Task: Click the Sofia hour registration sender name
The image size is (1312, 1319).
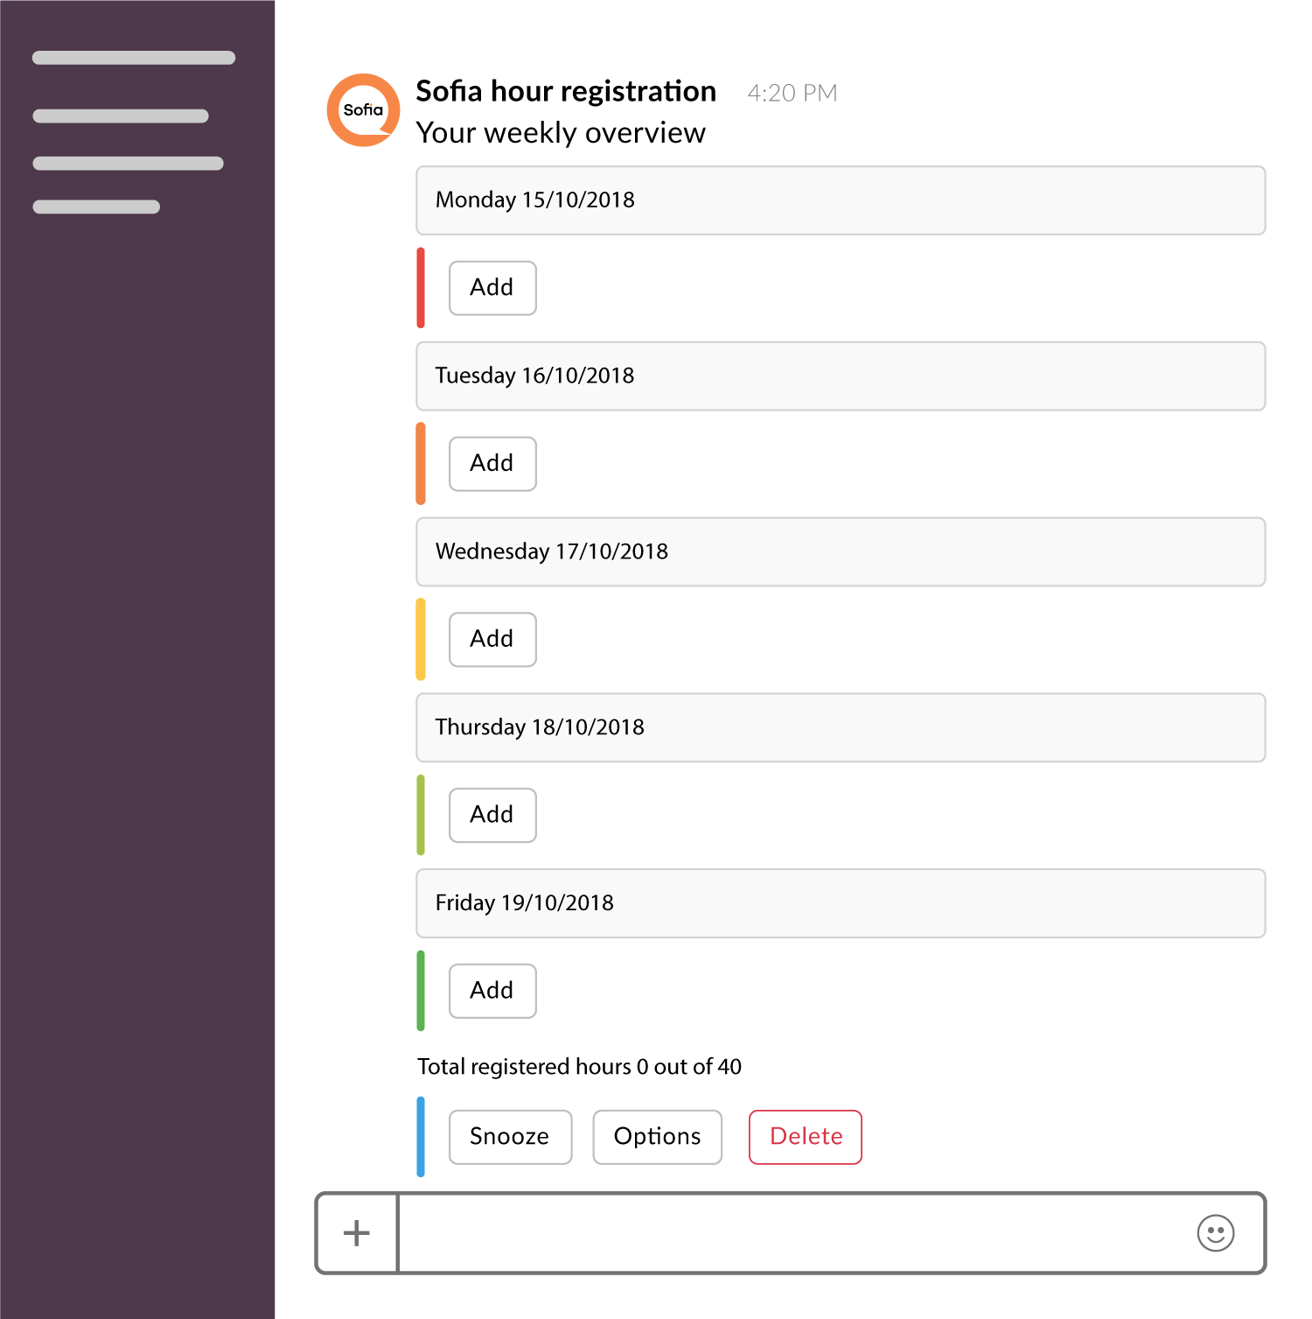Action: point(566,92)
